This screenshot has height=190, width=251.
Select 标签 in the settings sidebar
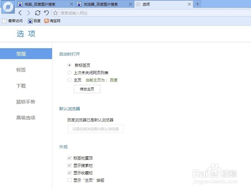point(21,70)
